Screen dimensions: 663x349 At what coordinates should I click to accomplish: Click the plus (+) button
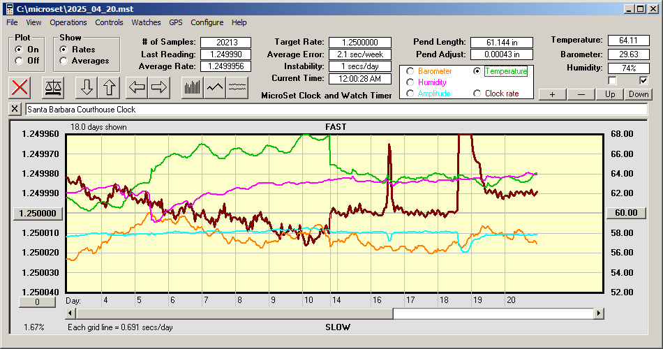coord(552,94)
